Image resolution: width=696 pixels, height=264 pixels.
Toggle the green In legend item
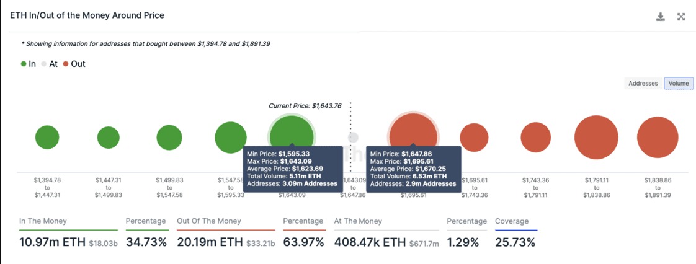28,64
